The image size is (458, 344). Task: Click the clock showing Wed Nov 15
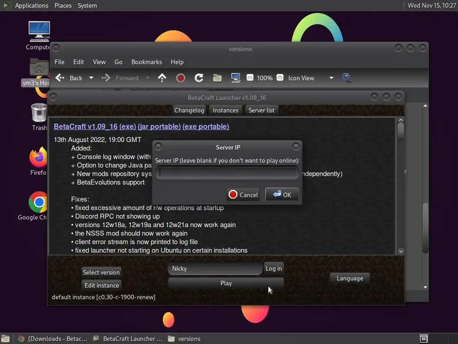click(x=432, y=5)
